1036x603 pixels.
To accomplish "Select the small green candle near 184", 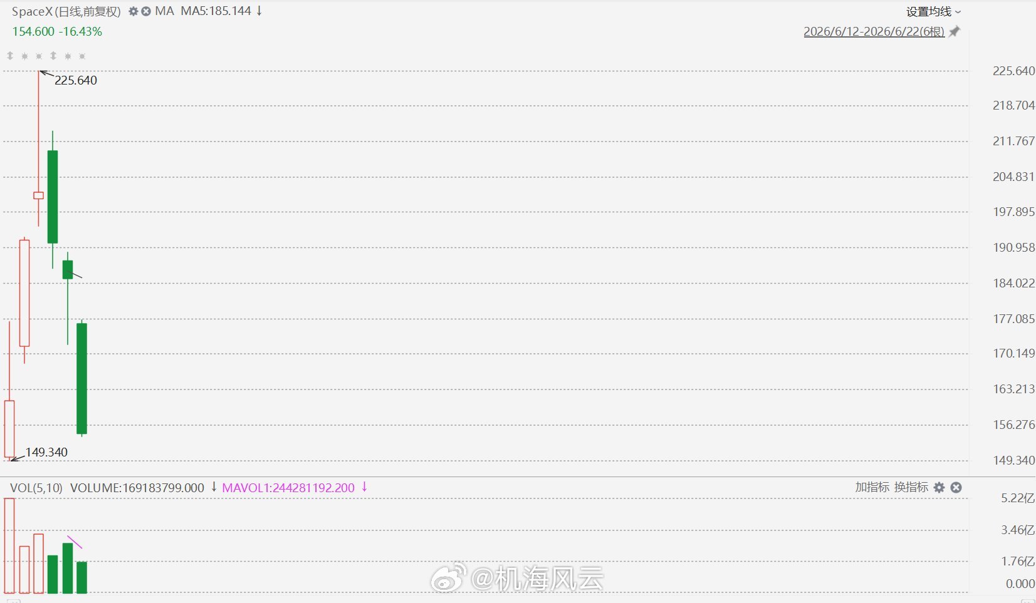I will click(x=68, y=269).
